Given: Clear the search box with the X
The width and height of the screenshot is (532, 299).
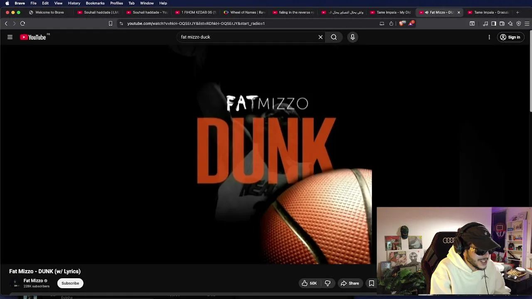Looking at the screenshot, I should [320, 37].
